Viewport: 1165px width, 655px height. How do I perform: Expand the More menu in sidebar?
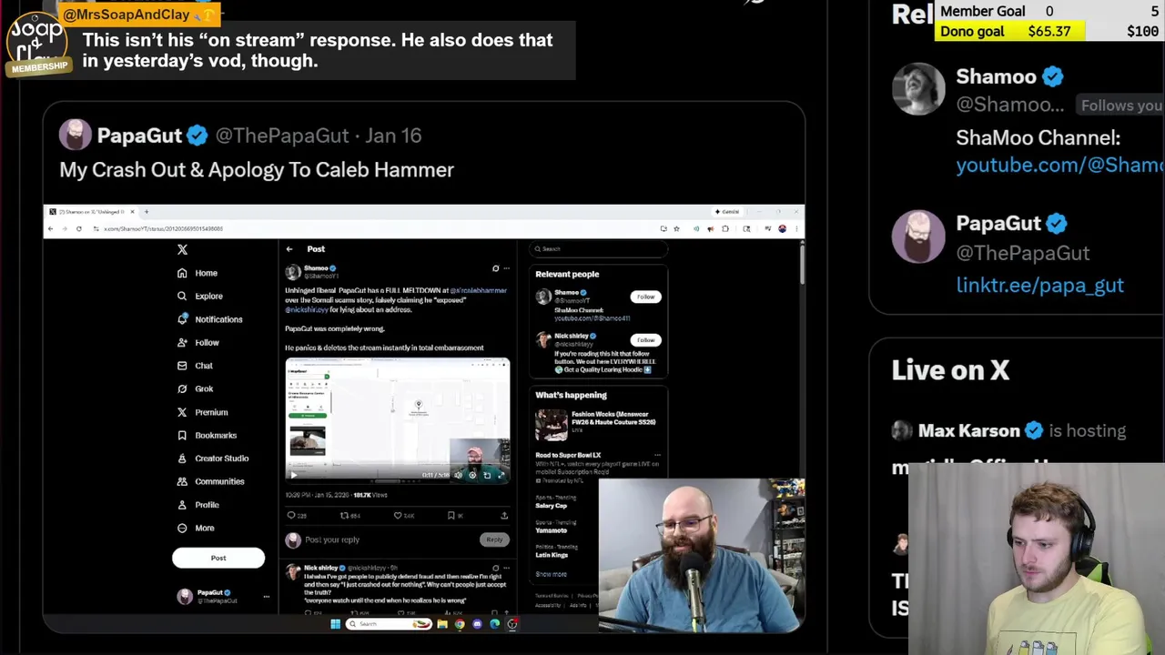click(196, 528)
